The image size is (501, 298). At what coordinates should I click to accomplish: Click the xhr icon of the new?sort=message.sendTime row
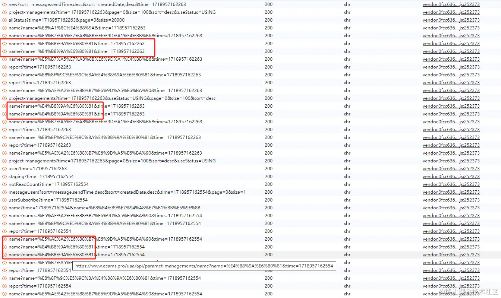coord(4,4)
